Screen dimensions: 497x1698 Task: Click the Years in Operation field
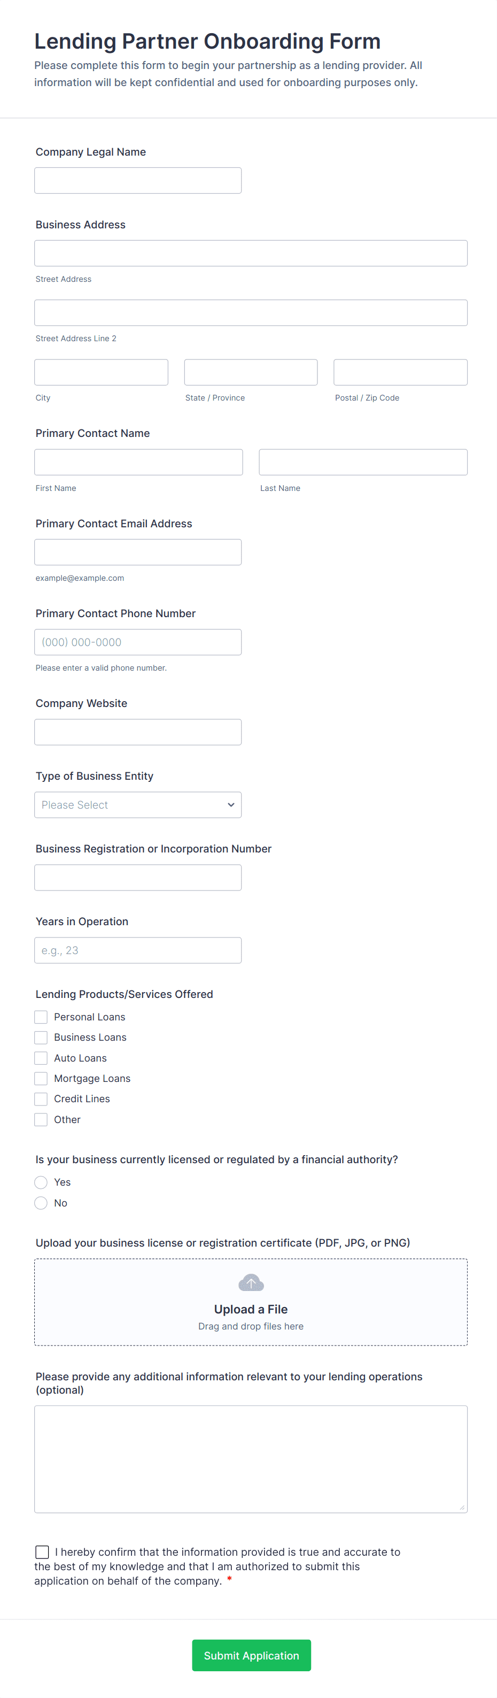137,950
